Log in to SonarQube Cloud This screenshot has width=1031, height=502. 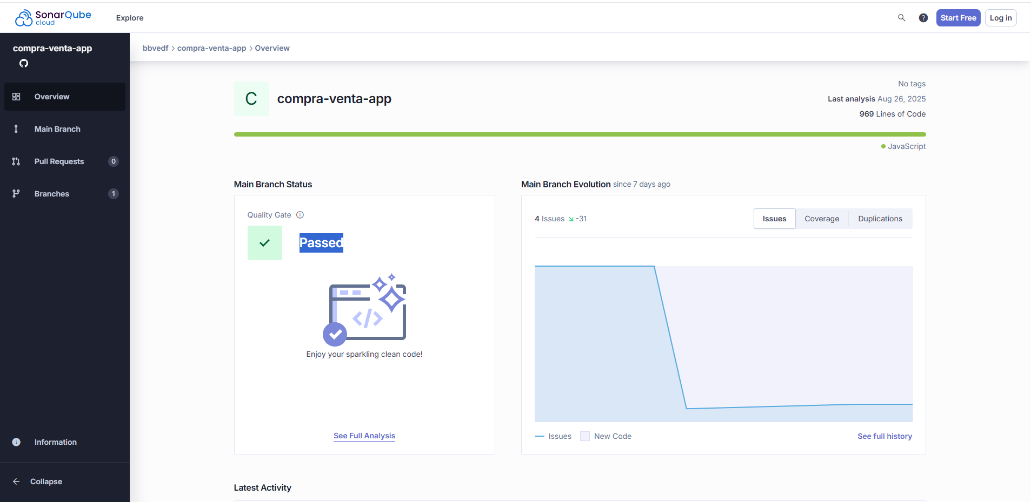[1001, 18]
